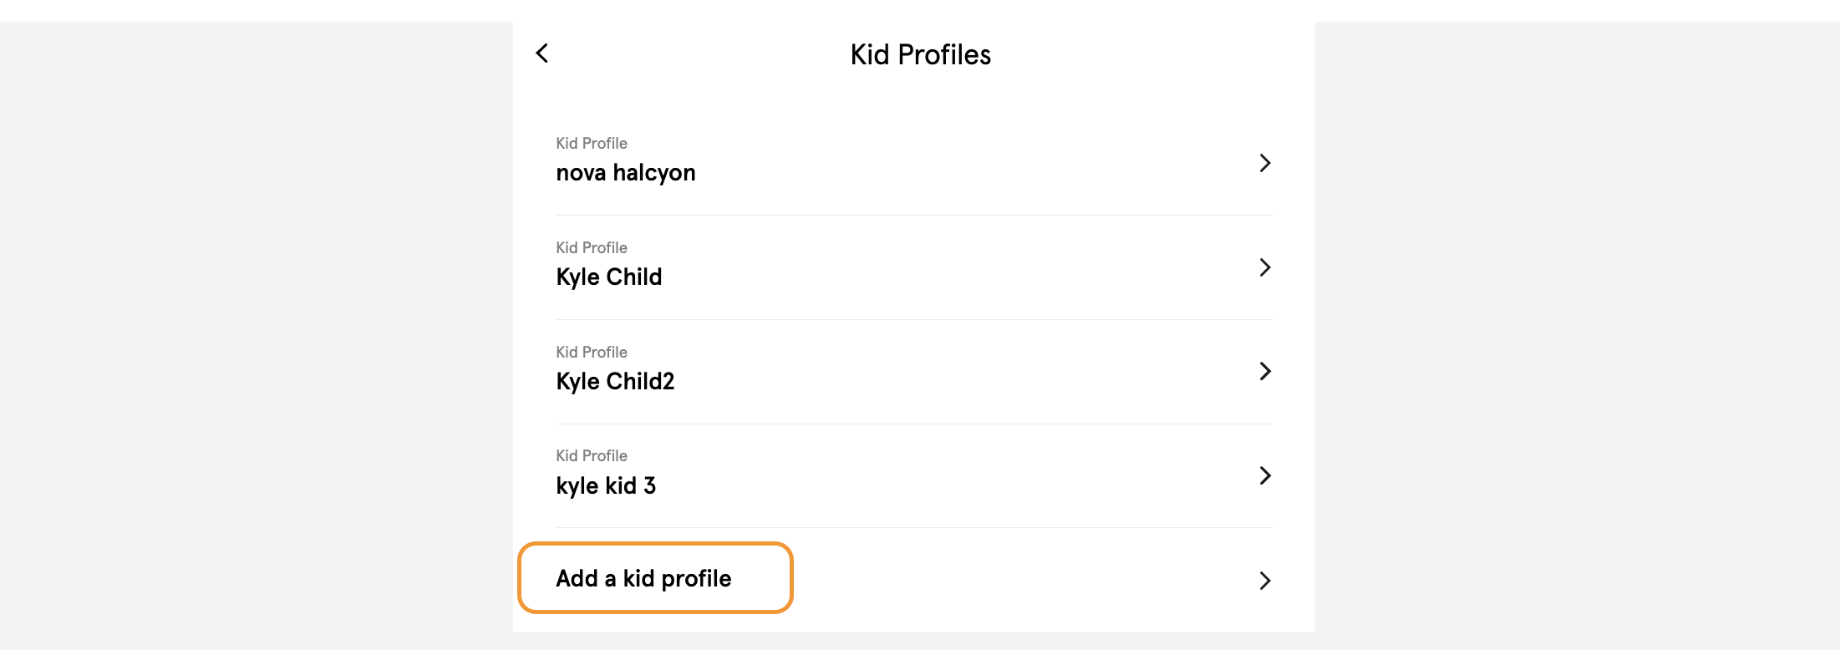Click the Kid Profiles page title
Viewport: 1840px width, 650px height.
[x=920, y=55]
